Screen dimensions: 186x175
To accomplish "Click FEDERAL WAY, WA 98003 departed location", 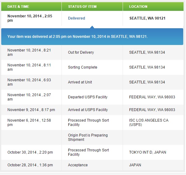I will click(152, 97).
